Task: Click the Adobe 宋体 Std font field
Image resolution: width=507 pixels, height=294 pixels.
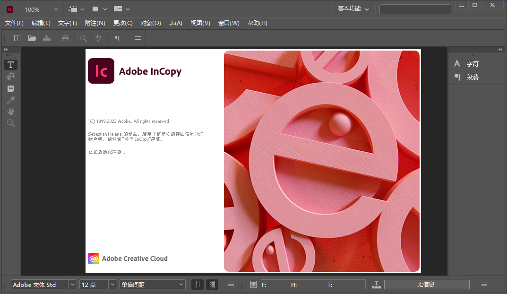Action: [x=39, y=285]
